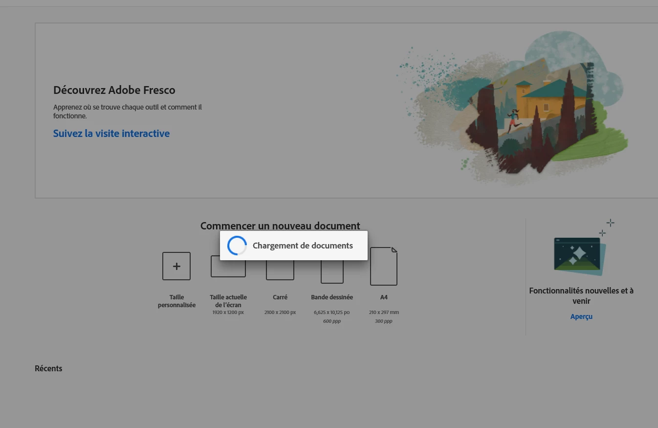Open the 'Aperçu' link
Image resolution: width=658 pixels, height=428 pixels.
(x=581, y=316)
